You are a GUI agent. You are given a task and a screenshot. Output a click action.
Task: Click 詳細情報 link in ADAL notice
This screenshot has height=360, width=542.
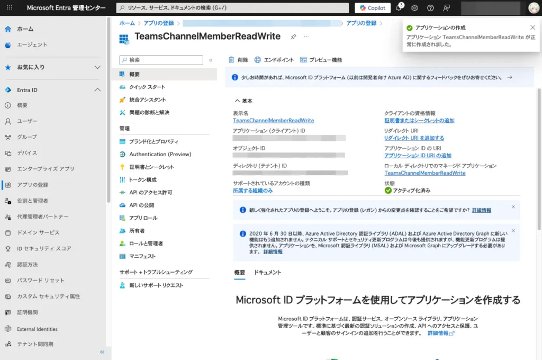273,252
